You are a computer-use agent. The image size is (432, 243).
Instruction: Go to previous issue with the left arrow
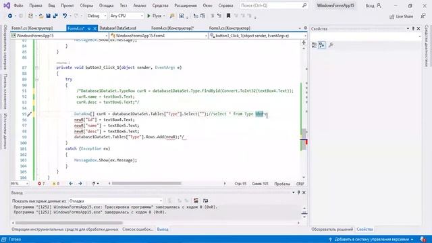coord(71,184)
